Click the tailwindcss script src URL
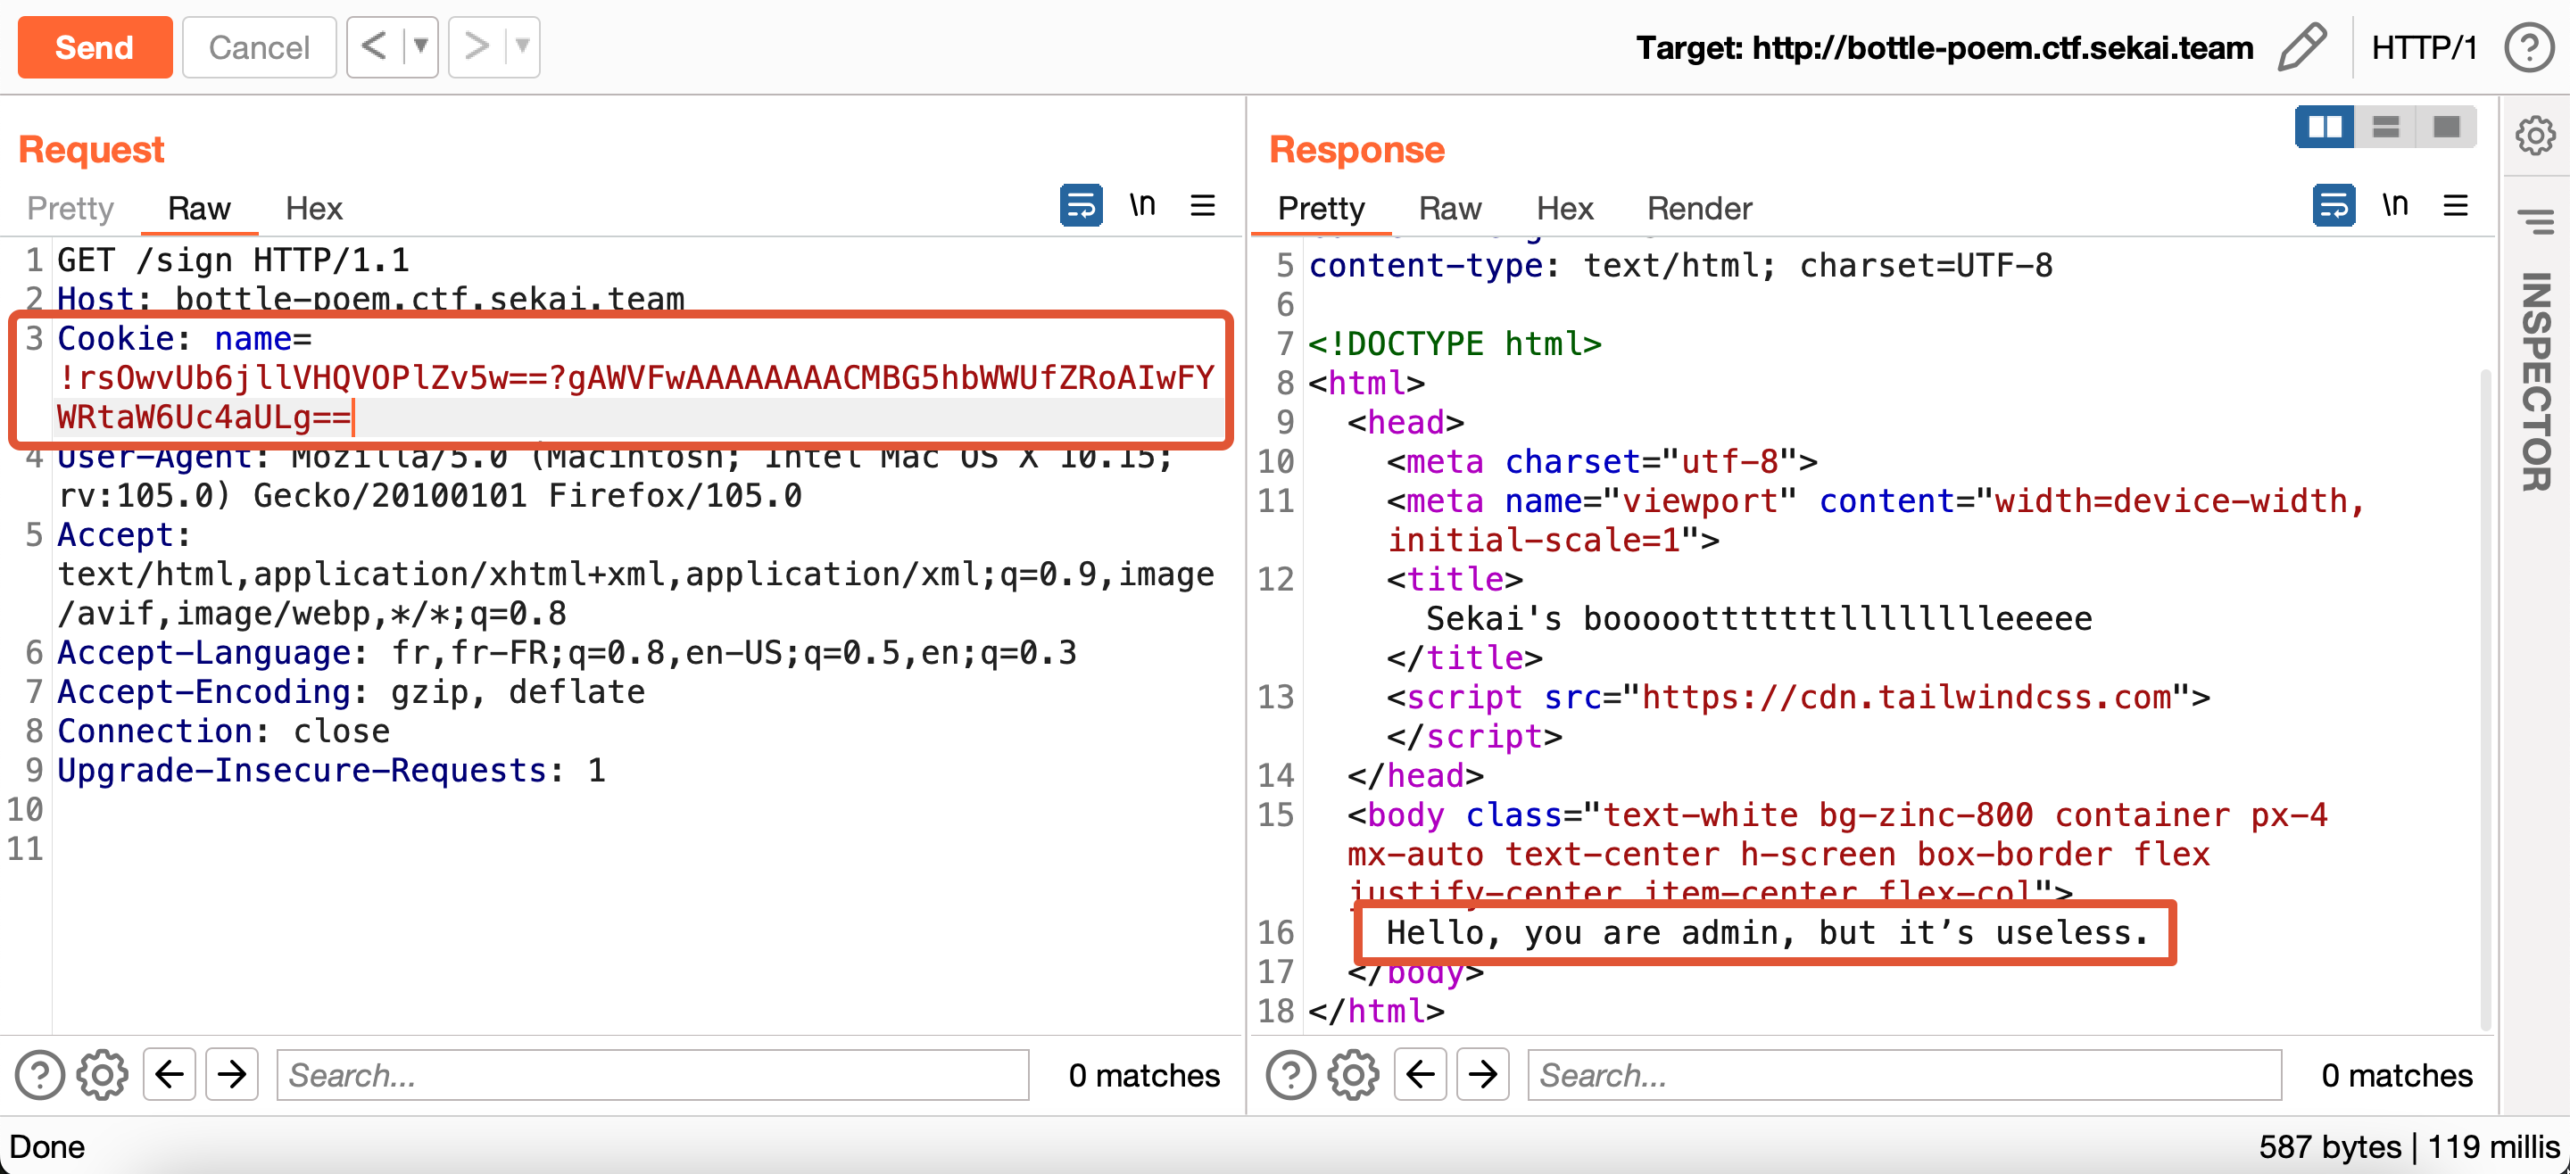2570x1174 pixels. (x=1907, y=698)
